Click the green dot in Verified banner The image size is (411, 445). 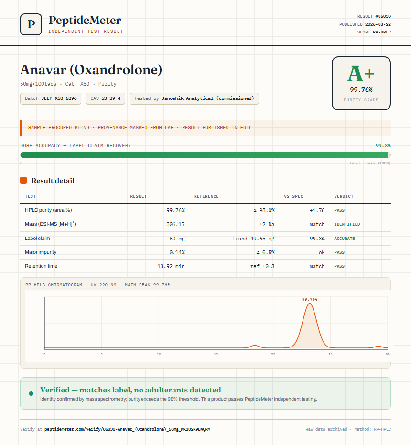coord(31,393)
